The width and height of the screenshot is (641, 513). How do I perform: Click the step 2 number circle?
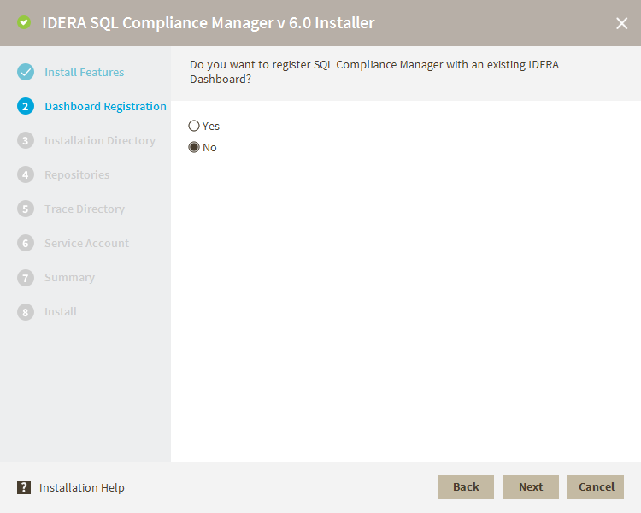[26, 106]
